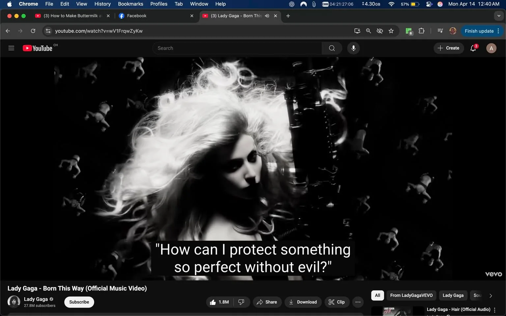Screen dimensions: 506x316
Task: Open the account avatar menu
Action: coord(491,48)
